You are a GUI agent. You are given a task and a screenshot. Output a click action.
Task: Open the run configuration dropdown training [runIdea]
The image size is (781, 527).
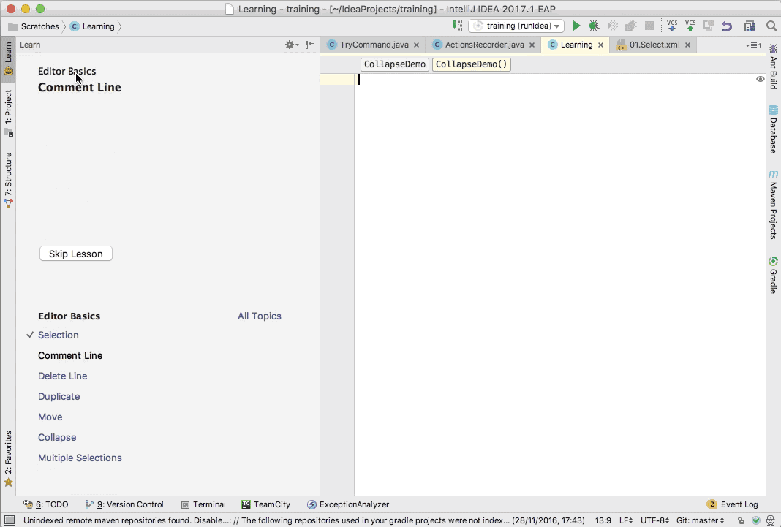point(516,26)
